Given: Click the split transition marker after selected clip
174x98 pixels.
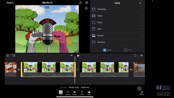Looking at the screenshot, I should pos(77,70).
